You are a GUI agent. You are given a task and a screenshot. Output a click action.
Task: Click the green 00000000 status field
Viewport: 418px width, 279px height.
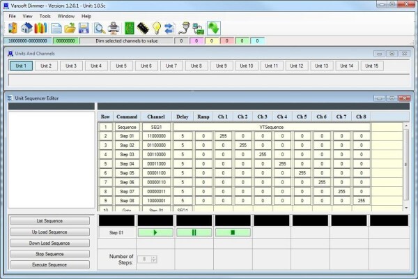tap(66, 41)
